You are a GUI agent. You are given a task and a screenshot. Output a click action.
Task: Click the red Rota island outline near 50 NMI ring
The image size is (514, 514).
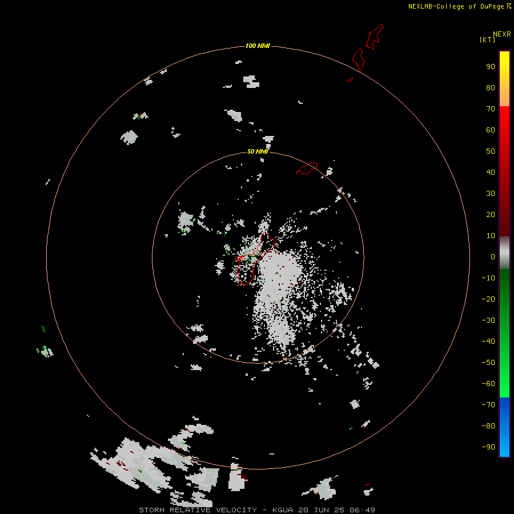[307, 168]
